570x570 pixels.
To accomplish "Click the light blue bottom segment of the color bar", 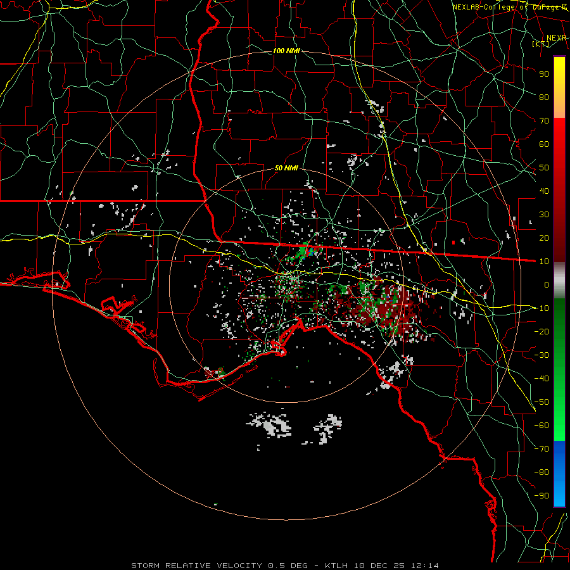I will 559,495.
